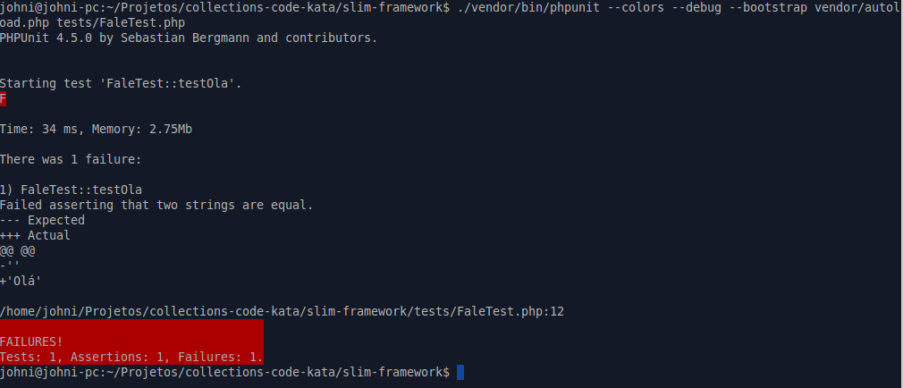The height and width of the screenshot is (388, 903).
Task: Click the blue cursor block at the prompt
Action: tap(460, 372)
